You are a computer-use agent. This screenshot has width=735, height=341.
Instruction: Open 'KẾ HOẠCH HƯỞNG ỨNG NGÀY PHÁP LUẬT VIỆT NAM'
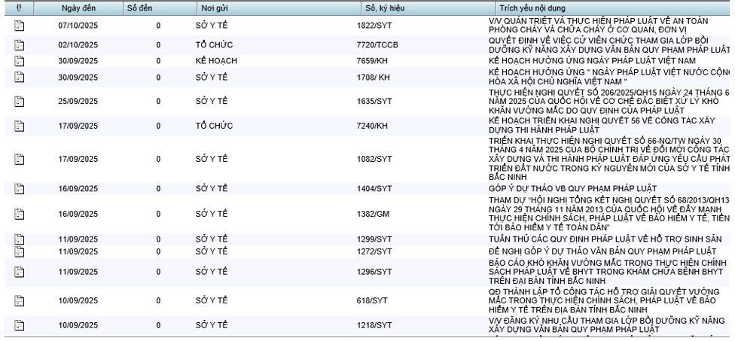[591, 60]
